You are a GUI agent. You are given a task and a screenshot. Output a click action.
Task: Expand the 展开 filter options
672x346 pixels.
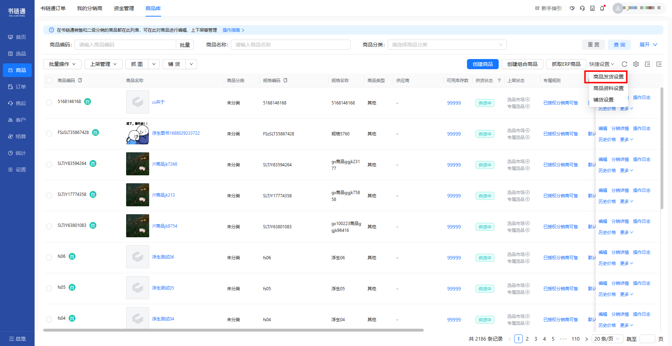(x=648, y=45)
